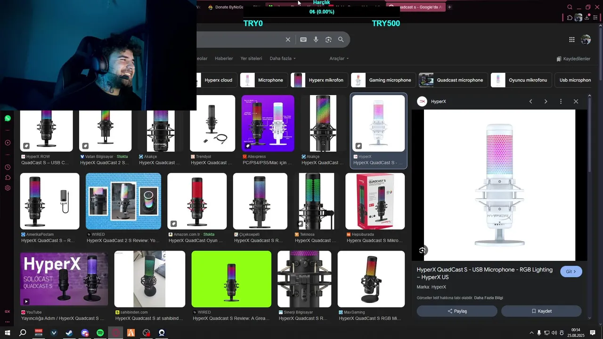Open the Opera extensions cube icon
Screen dimensions: 603x339
click(x=570, y=17)
